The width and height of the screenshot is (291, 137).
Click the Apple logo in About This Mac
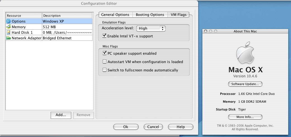[245, 53]
